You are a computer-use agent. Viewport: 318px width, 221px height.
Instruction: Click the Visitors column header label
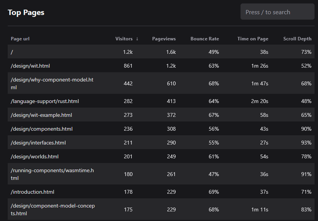(124, 39)
